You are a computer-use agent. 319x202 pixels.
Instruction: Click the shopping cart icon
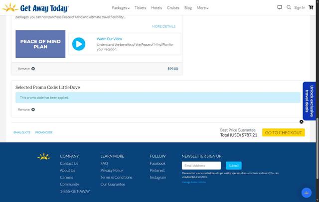click(x=311, y=7)
